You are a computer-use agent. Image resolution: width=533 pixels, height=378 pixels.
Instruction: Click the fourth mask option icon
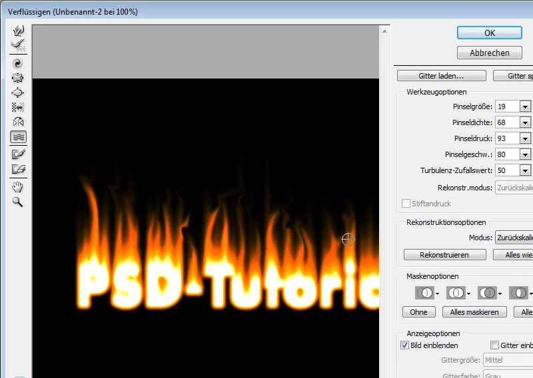tap(518, 293)
